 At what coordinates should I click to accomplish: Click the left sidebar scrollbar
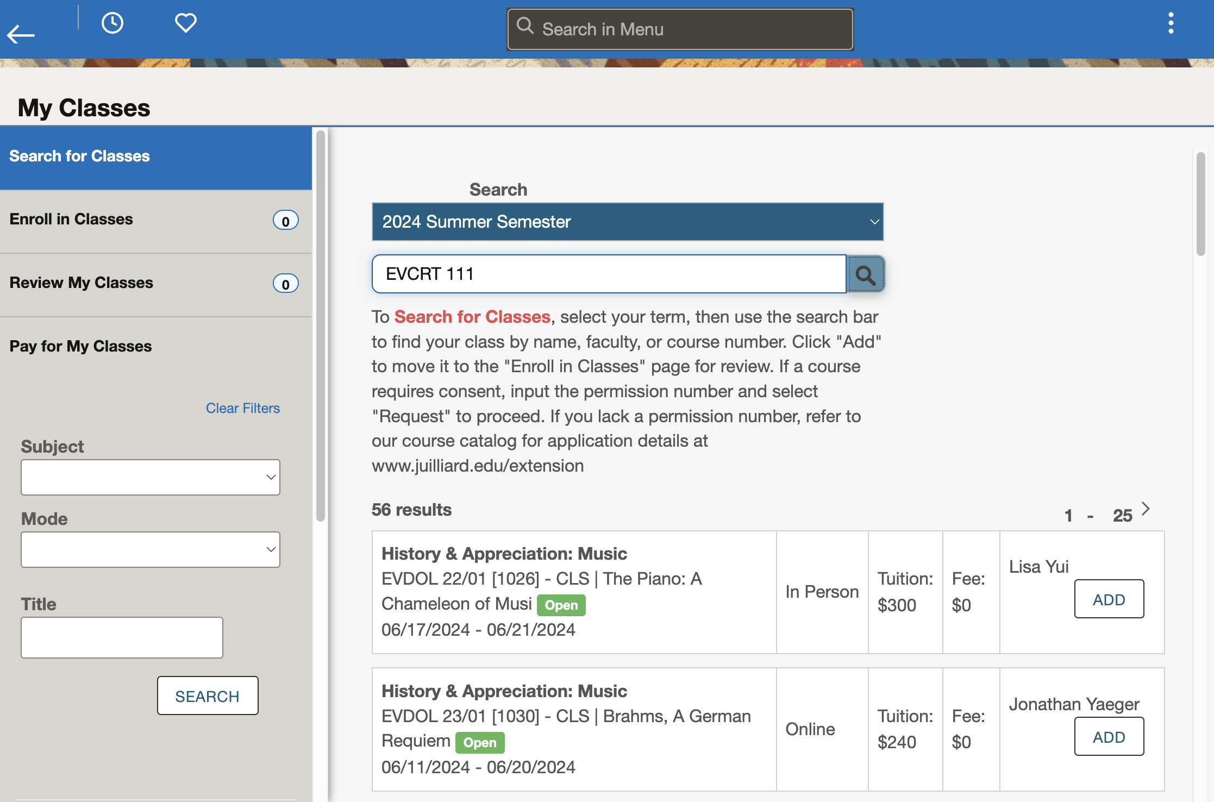[x=321, y=326]
